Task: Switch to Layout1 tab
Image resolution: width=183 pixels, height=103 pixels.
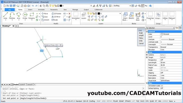Action: point(22,84)
